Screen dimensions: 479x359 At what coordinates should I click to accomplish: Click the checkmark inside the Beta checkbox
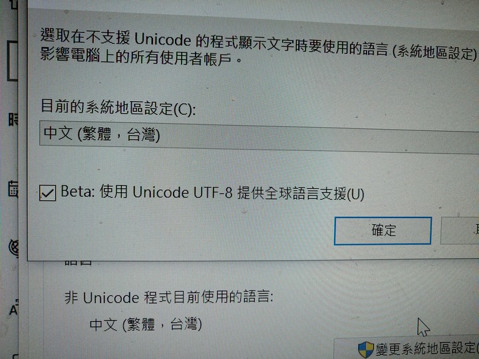(x=47, y=193)
